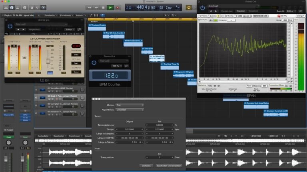Click Vergleichen in the L2 plugin header
This screenshot has width=307, height=172.
pos(34,29)
